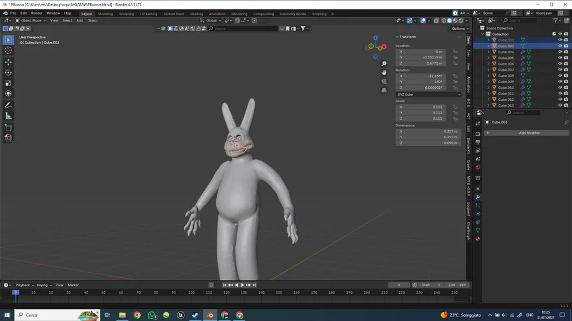
Task: Switch to the UV Editing workspace tab
Action: 149,14
